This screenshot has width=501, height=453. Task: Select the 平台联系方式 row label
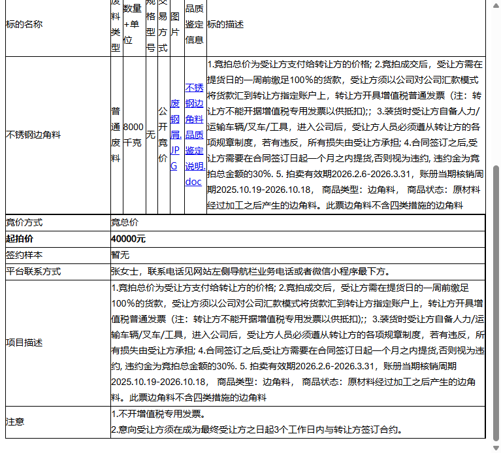click(58, 271)
